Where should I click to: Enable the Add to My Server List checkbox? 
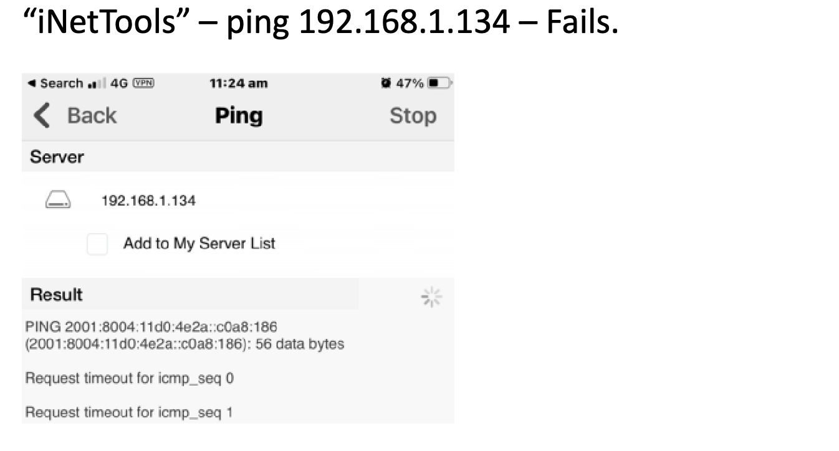click(x=97, y=244)
